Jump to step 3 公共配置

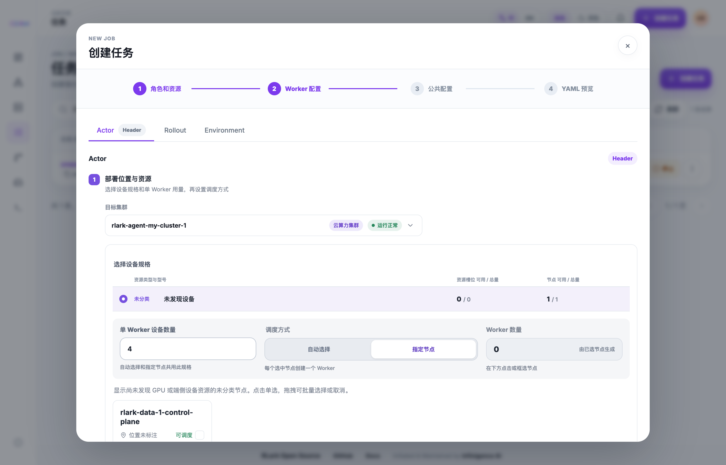point(431,89)
